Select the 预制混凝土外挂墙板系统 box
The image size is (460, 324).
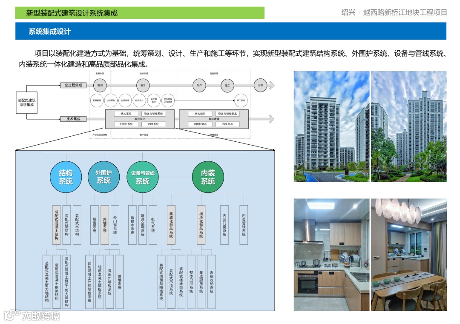click(x=89, y=282)
